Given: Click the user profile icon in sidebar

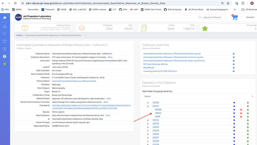Looking at the screenshot, I should pos(5,49).
